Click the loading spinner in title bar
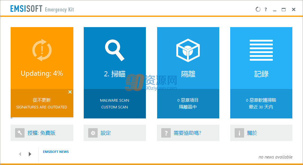 click(x=258, y=9)
